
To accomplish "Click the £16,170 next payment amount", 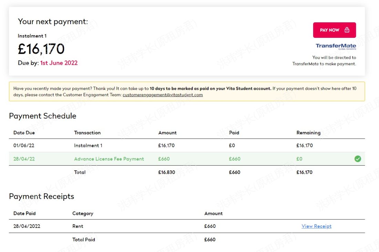I will 41,49.
